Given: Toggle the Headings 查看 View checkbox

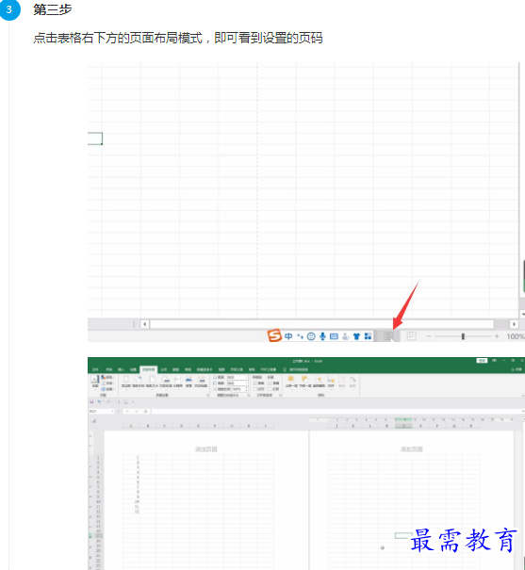Looking at the screenshot, I should 271,383.
